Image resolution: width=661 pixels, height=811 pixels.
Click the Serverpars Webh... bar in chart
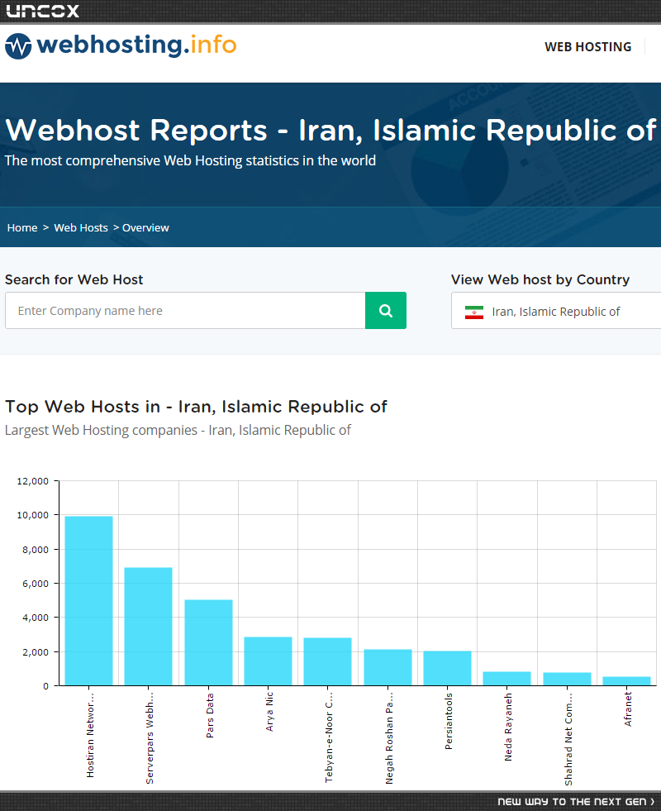click(x=149, y=627)
